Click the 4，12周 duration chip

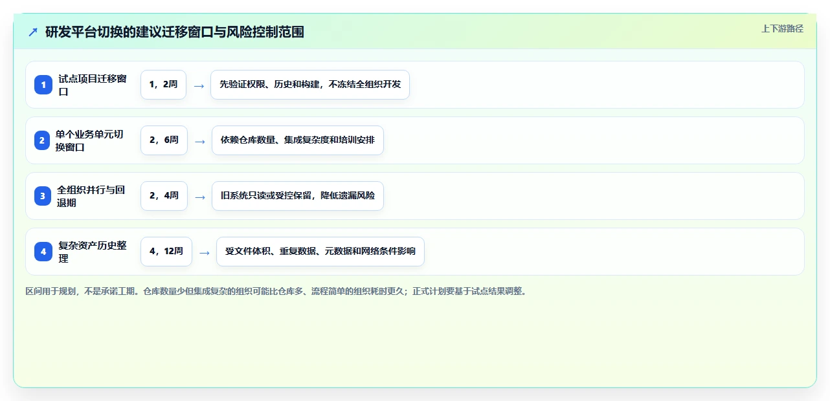pyautogui.click(x=166, y=252)
